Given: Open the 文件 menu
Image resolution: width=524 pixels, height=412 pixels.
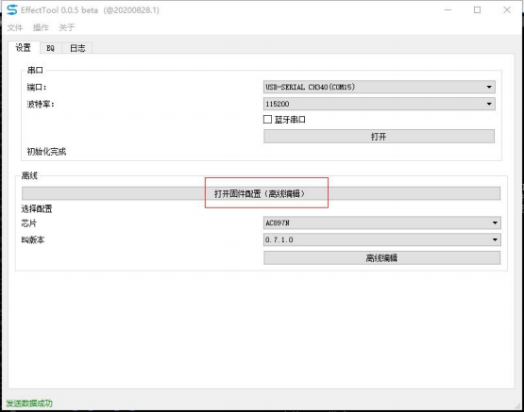Looking at the screenshot, I should pos(15,27).
